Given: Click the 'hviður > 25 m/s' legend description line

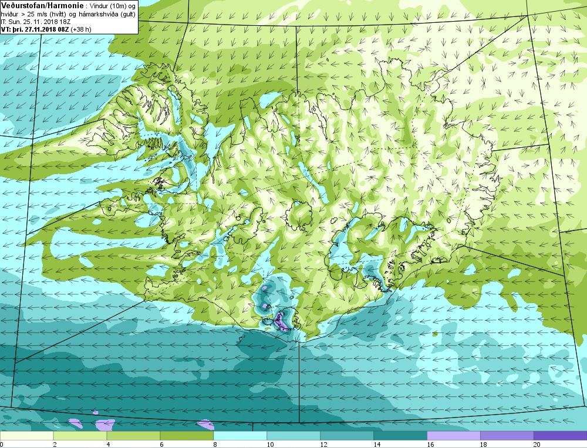Looking at the screenshot, I should (x=68, y=14).
